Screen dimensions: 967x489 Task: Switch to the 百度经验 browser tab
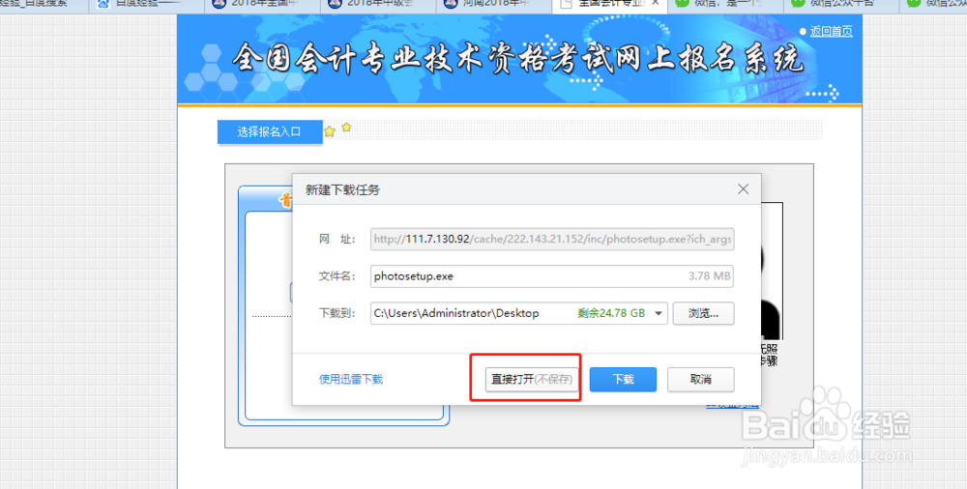146,4
